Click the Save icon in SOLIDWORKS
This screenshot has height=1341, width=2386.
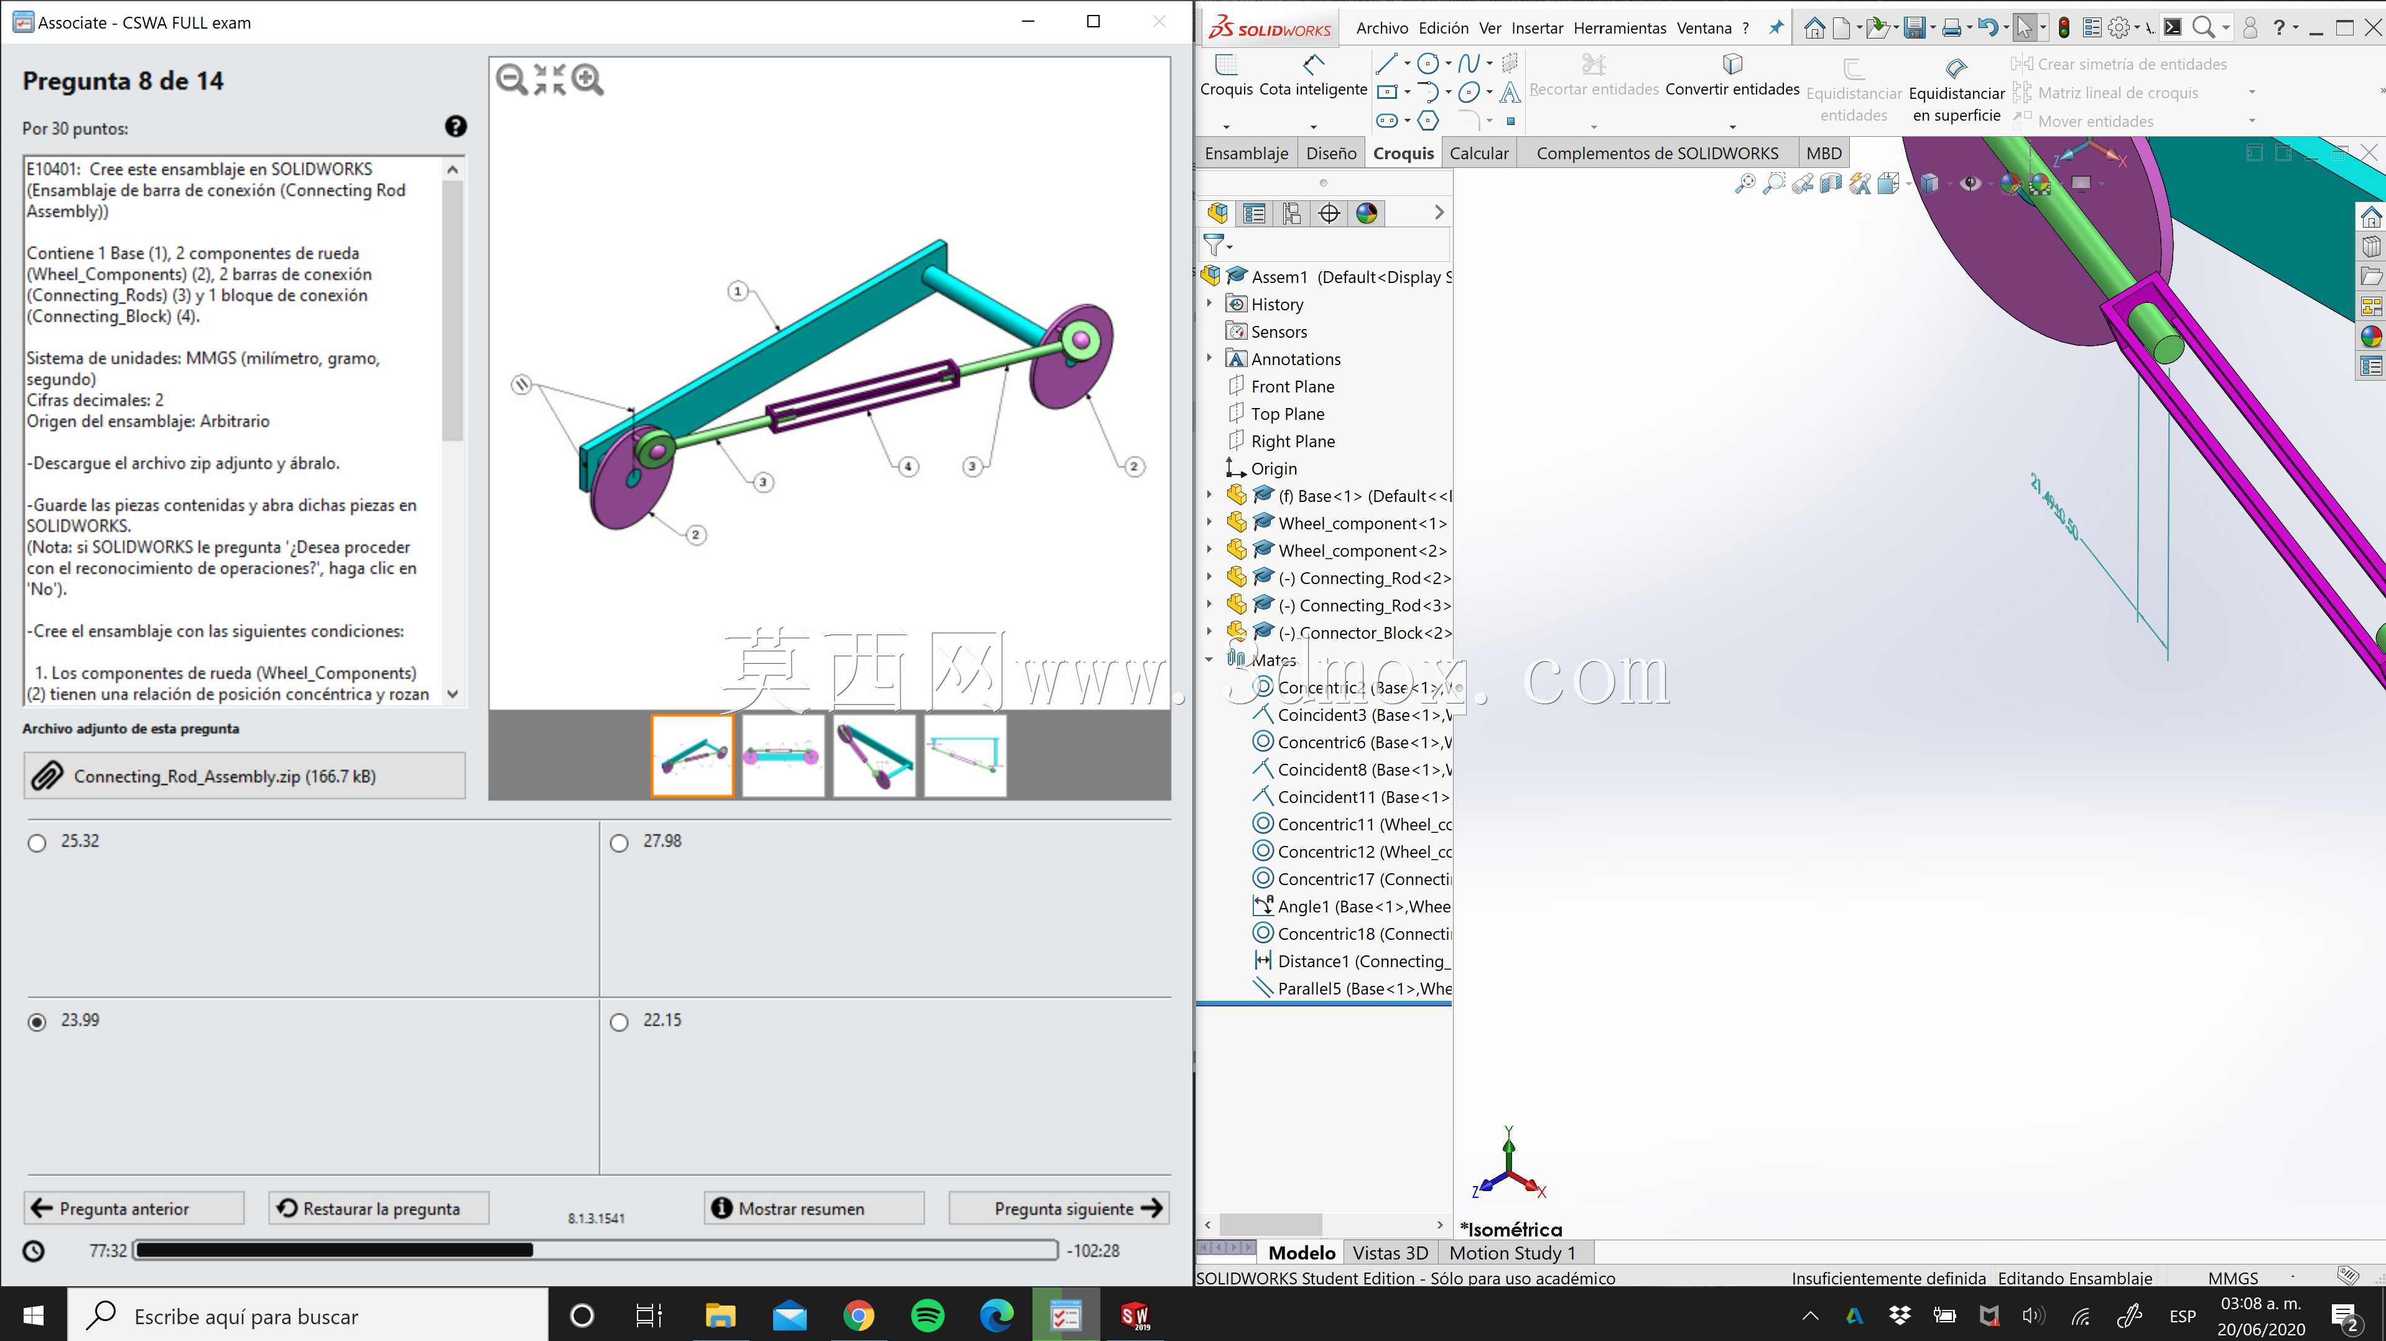pyautogui.click(x=1914, y=29)
